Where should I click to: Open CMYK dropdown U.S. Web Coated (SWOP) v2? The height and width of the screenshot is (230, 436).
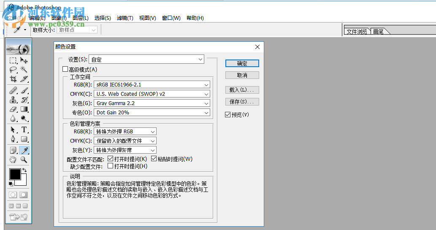pos(152,94)
